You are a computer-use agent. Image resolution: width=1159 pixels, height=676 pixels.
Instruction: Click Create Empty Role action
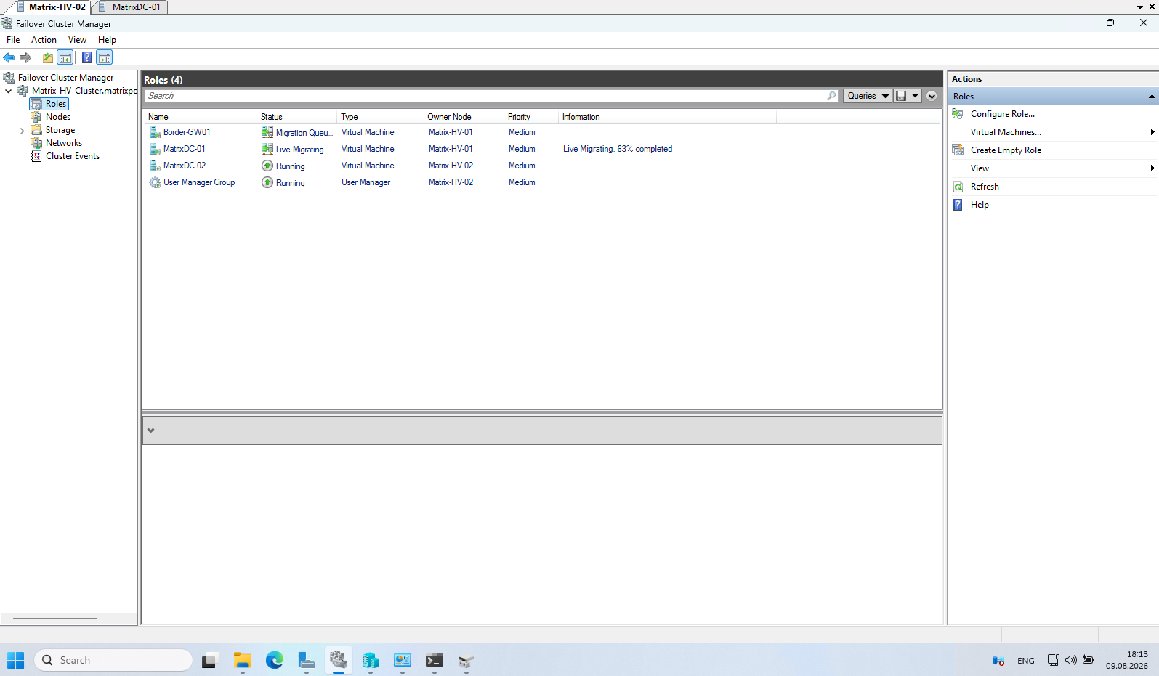point(1006,150)
